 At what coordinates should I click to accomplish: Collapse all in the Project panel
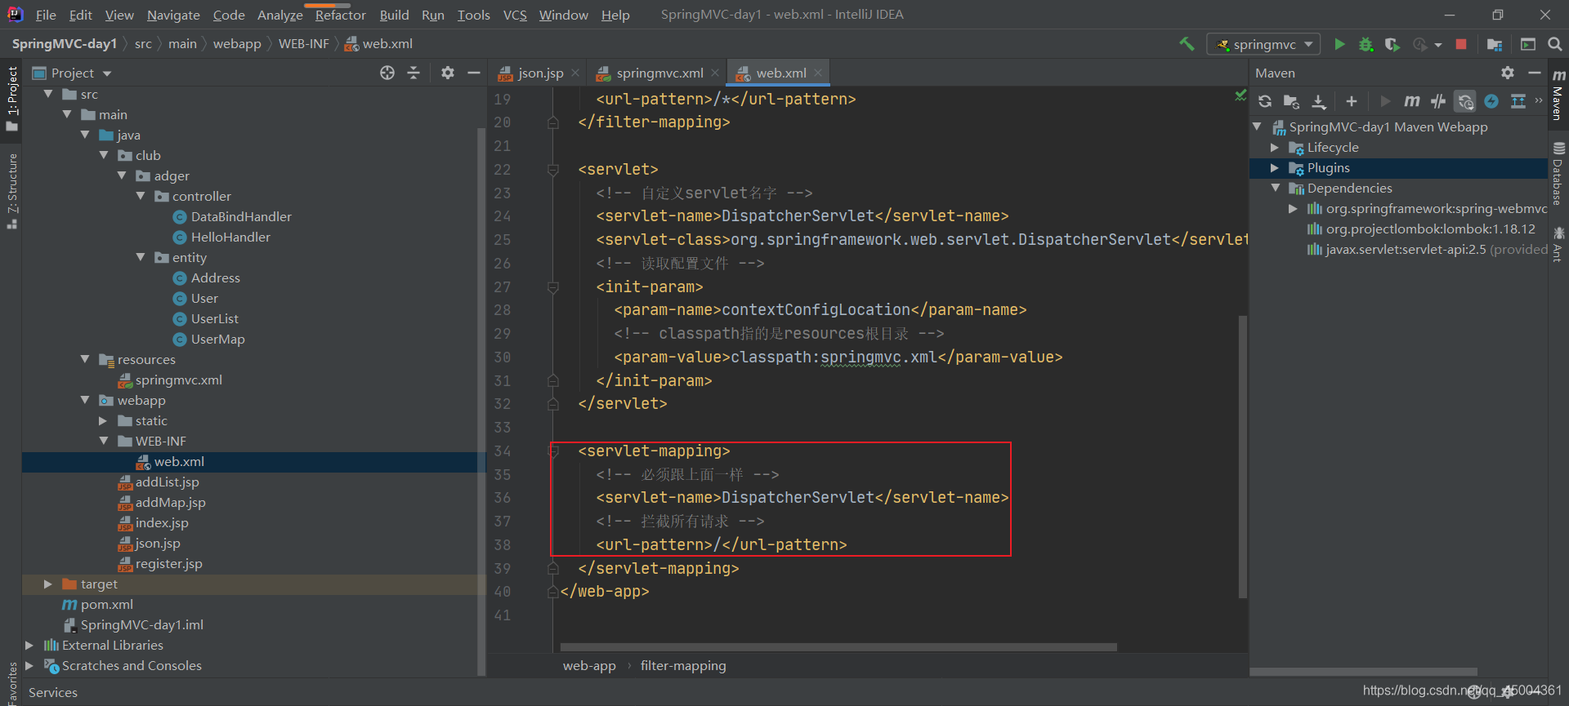click(413, 73)
